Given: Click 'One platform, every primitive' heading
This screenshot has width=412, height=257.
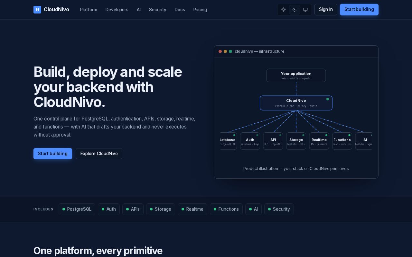Looking at the screenshot, I should [98, 251].
